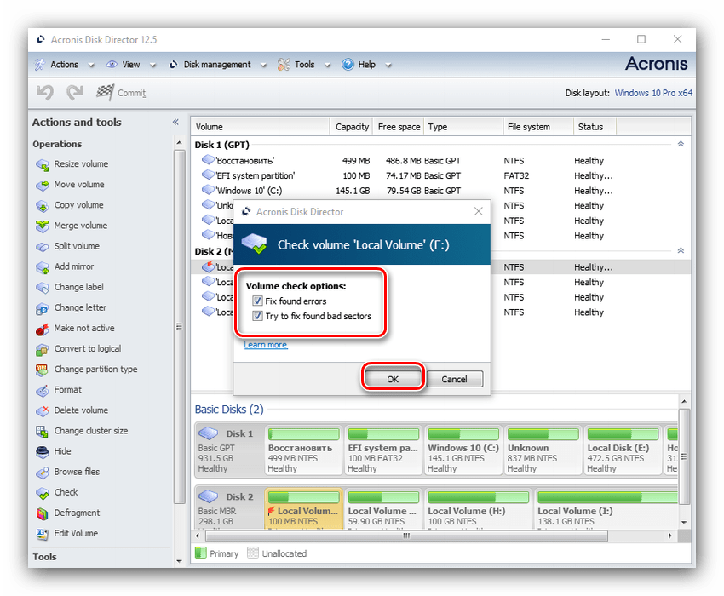Open the Tools menu
This screenshot has width=724, height=596.
(x=304, y=65)
